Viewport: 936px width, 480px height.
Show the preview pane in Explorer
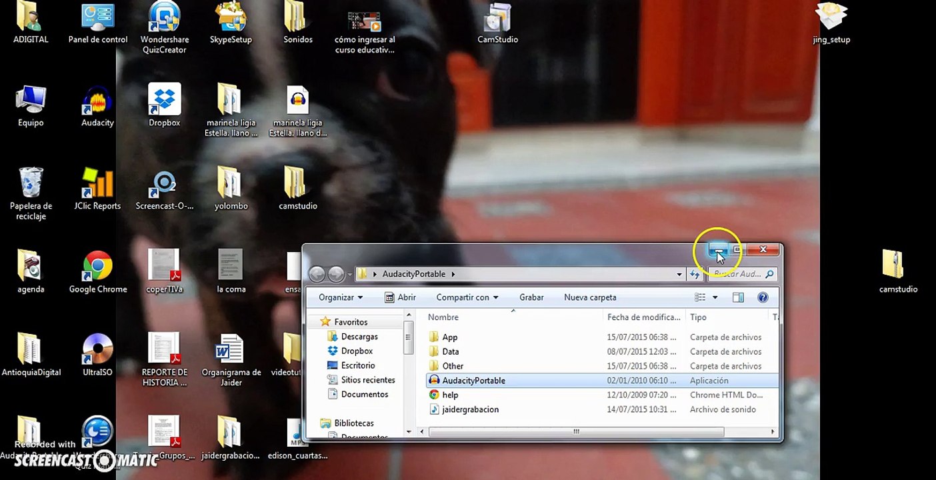coord(738,297)
